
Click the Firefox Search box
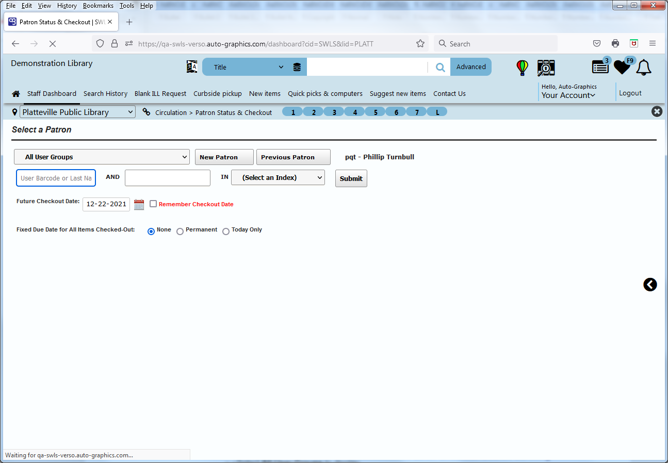(x=496, y=44)
